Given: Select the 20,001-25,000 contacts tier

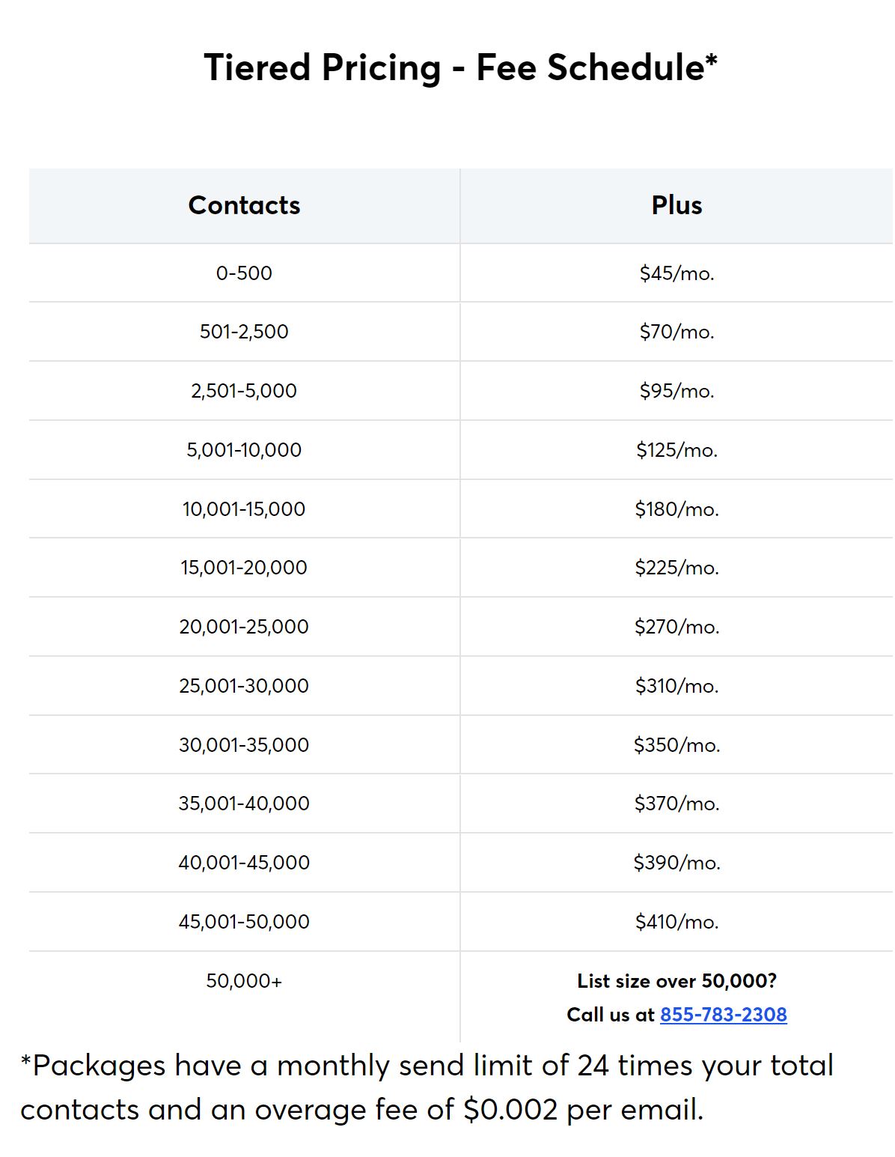Looking at the screenshot, I should pos(244,627).
